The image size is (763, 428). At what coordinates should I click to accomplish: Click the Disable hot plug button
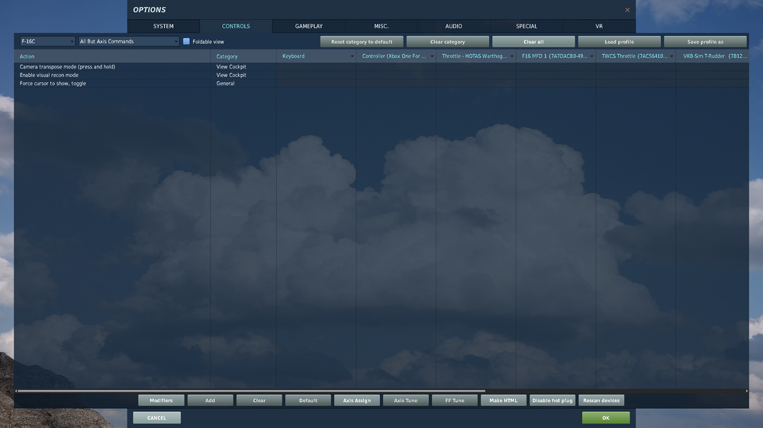[552, 401]
